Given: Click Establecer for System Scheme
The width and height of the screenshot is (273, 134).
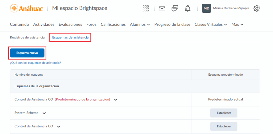Looking at the screenshot, I should click(224, 113).
